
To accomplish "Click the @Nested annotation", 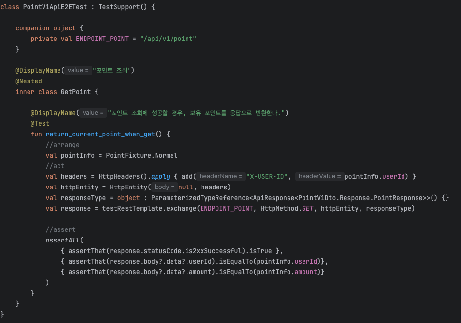I will 29,81.
